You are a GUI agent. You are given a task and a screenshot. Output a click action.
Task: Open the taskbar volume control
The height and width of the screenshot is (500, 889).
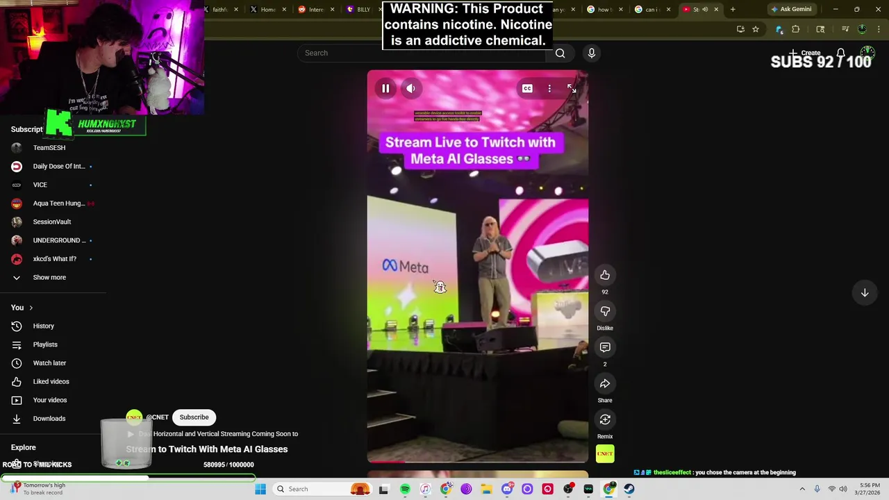[x=843, y=489]
